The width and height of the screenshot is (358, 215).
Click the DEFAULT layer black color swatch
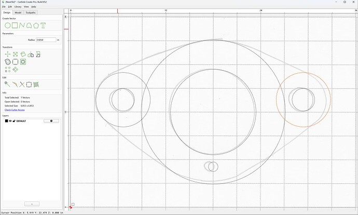tap(6, 121)
